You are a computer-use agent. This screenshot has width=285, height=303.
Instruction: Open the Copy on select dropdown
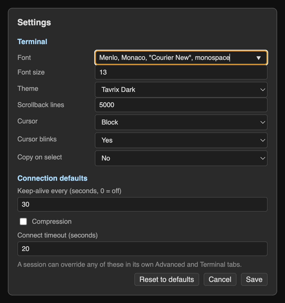pos(181,158)
